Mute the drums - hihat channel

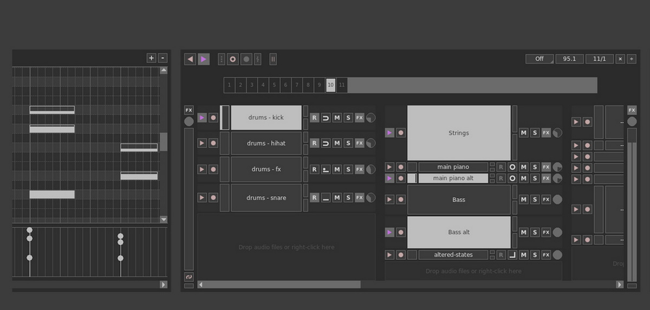click(x=337, y=143)
